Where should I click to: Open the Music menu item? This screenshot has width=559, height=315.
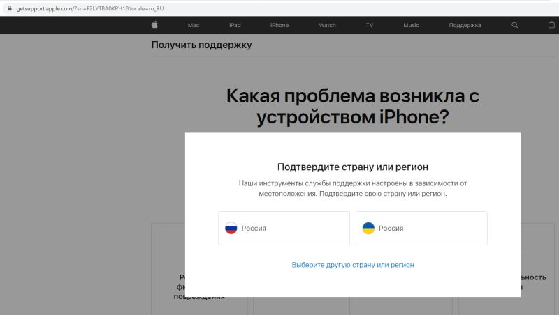pyautogui.click(x=411, y=25)
